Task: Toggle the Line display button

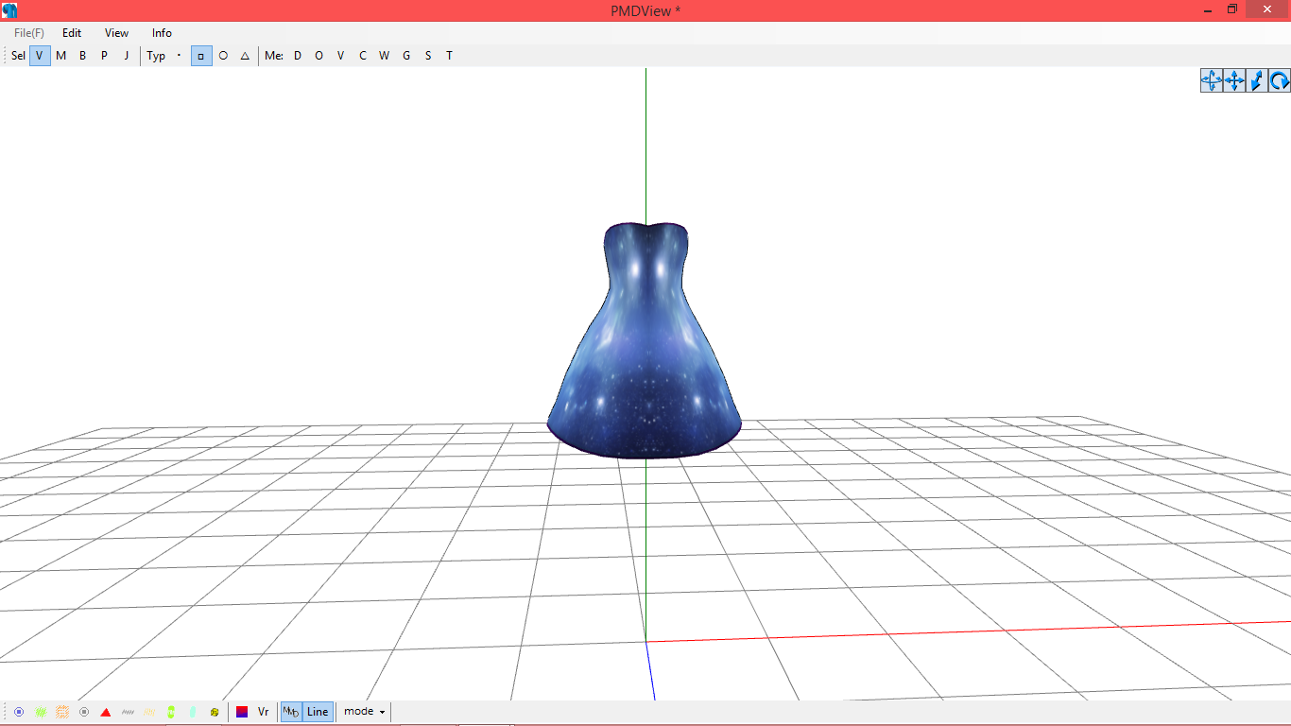Action: [x=318, y=712]
